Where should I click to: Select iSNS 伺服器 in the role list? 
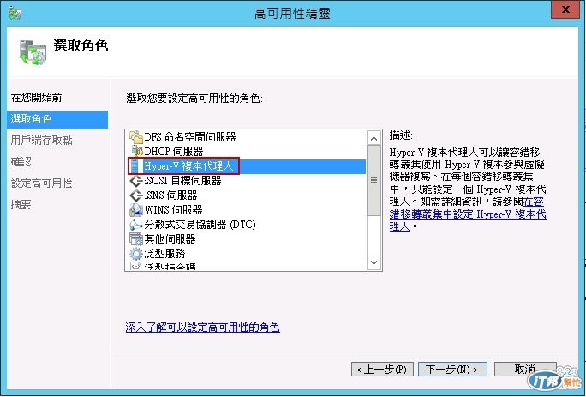coord(170,195)
